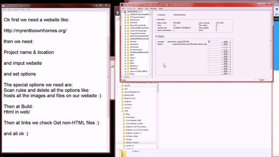Click the Autodesk folder icon in HTTrack tree
The height and width of the screenshot is (157, 279).
tap(128, 23)
